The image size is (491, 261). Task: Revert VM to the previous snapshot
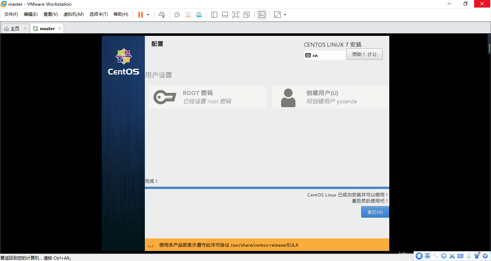[x=188, y=15]
